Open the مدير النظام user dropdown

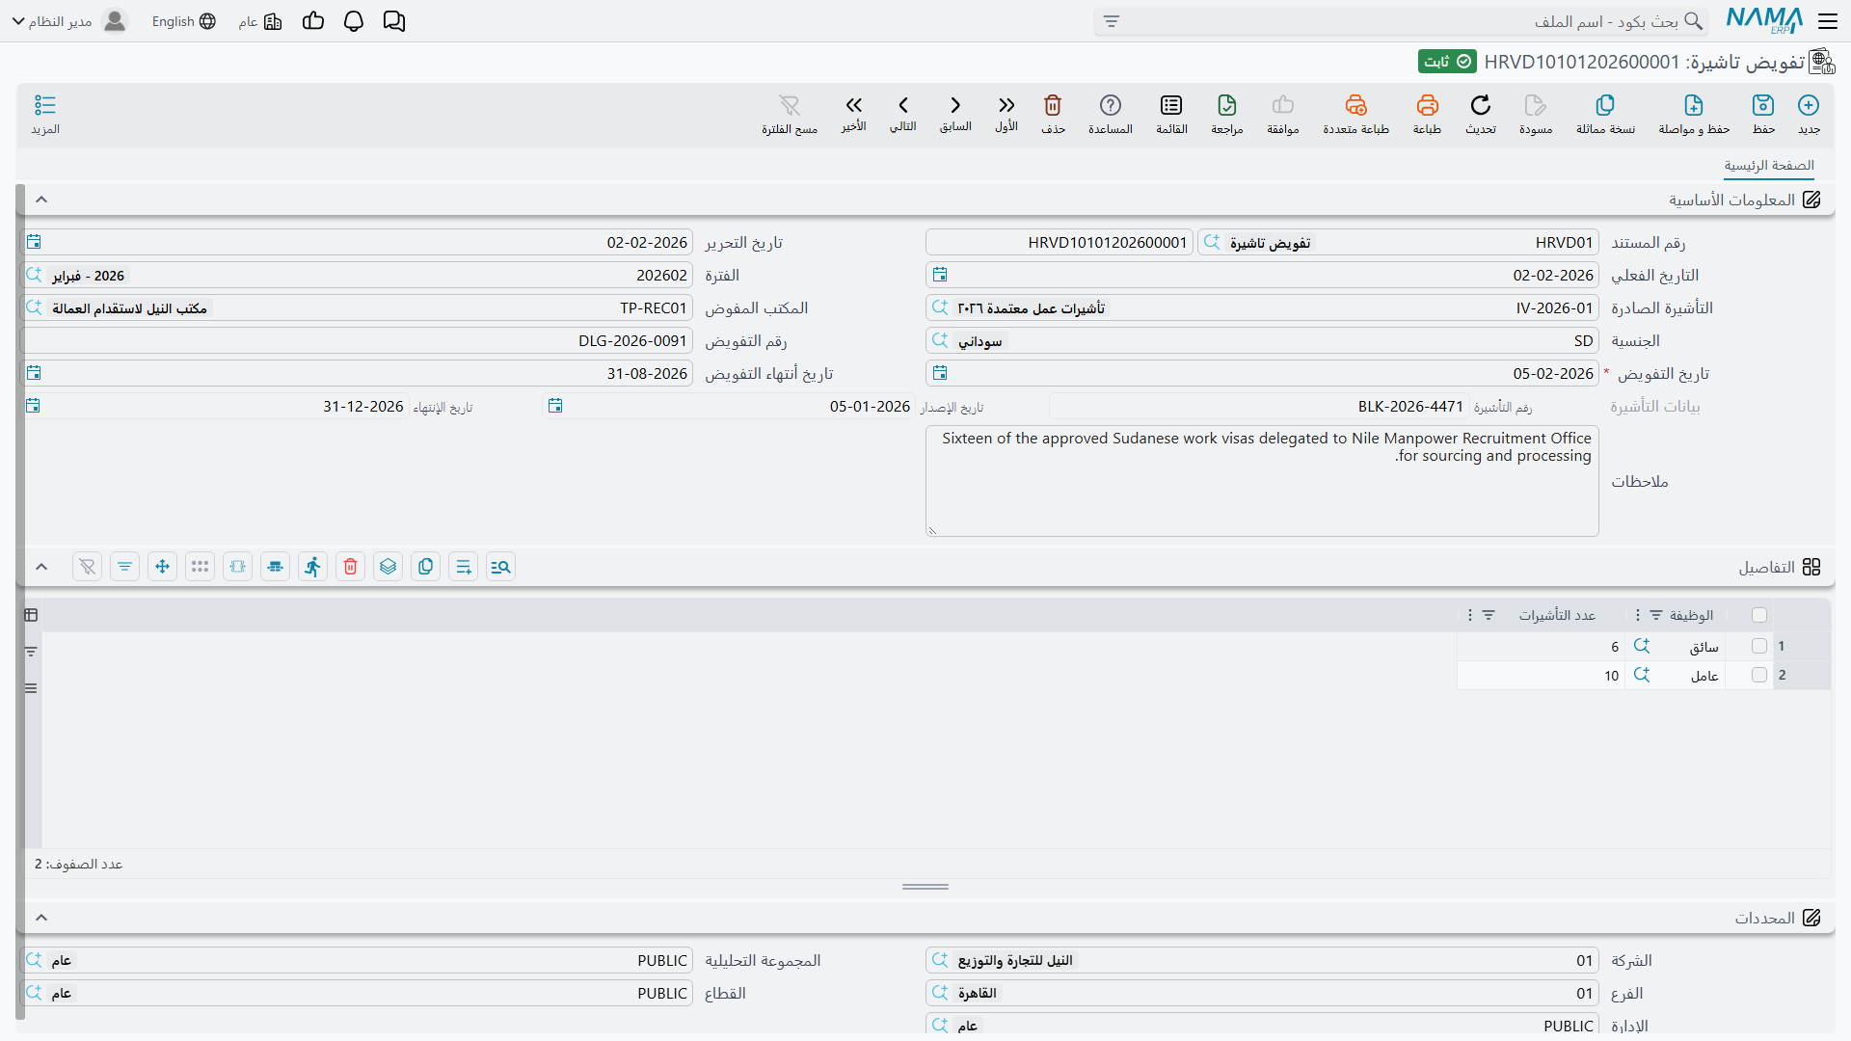[69, 21]
